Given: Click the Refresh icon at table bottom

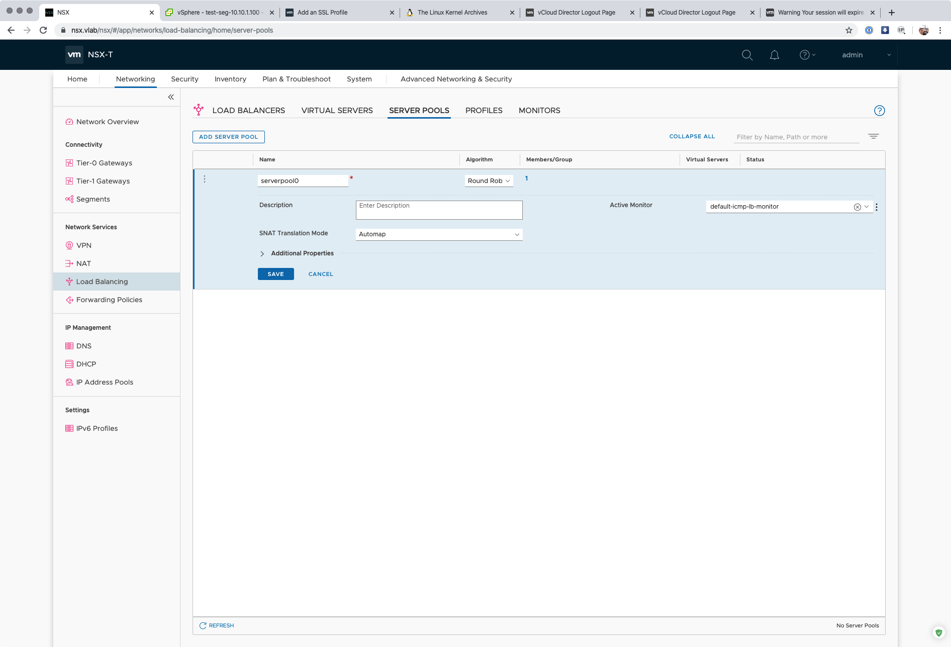Looking at the screenshot, I should 203,625.
